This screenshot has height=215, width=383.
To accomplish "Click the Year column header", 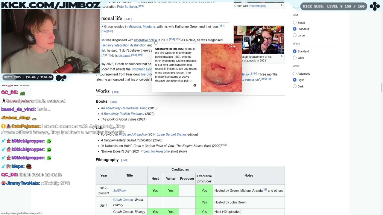I will point(104,176).
